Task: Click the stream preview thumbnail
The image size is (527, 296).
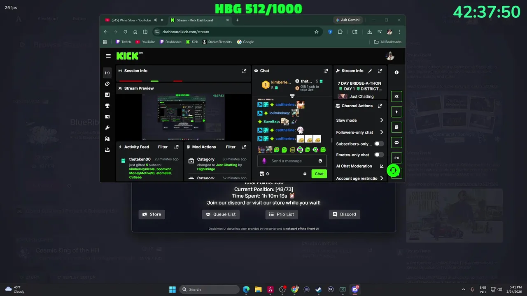Action: [183, 117]
